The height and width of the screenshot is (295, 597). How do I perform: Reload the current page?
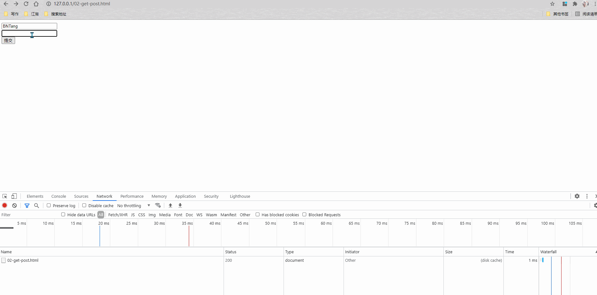pyautogui.click(x=26, y=4)
